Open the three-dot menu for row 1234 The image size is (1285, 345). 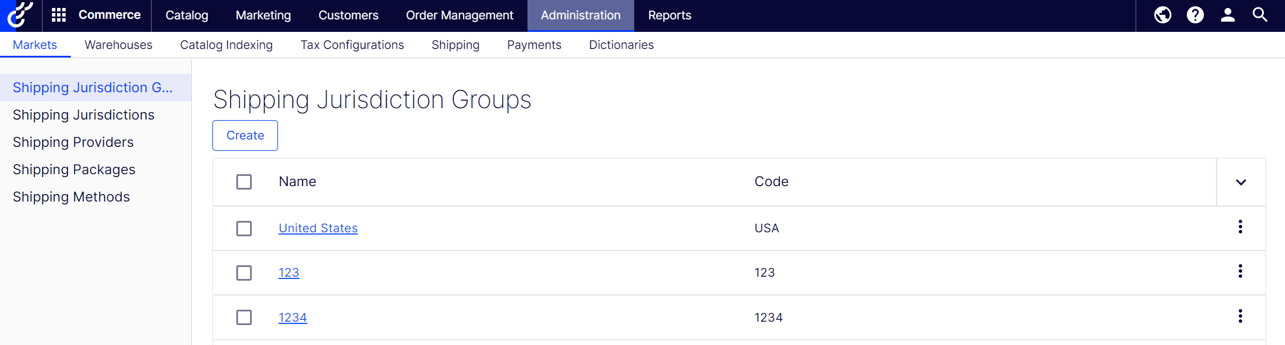(1240, 317)
